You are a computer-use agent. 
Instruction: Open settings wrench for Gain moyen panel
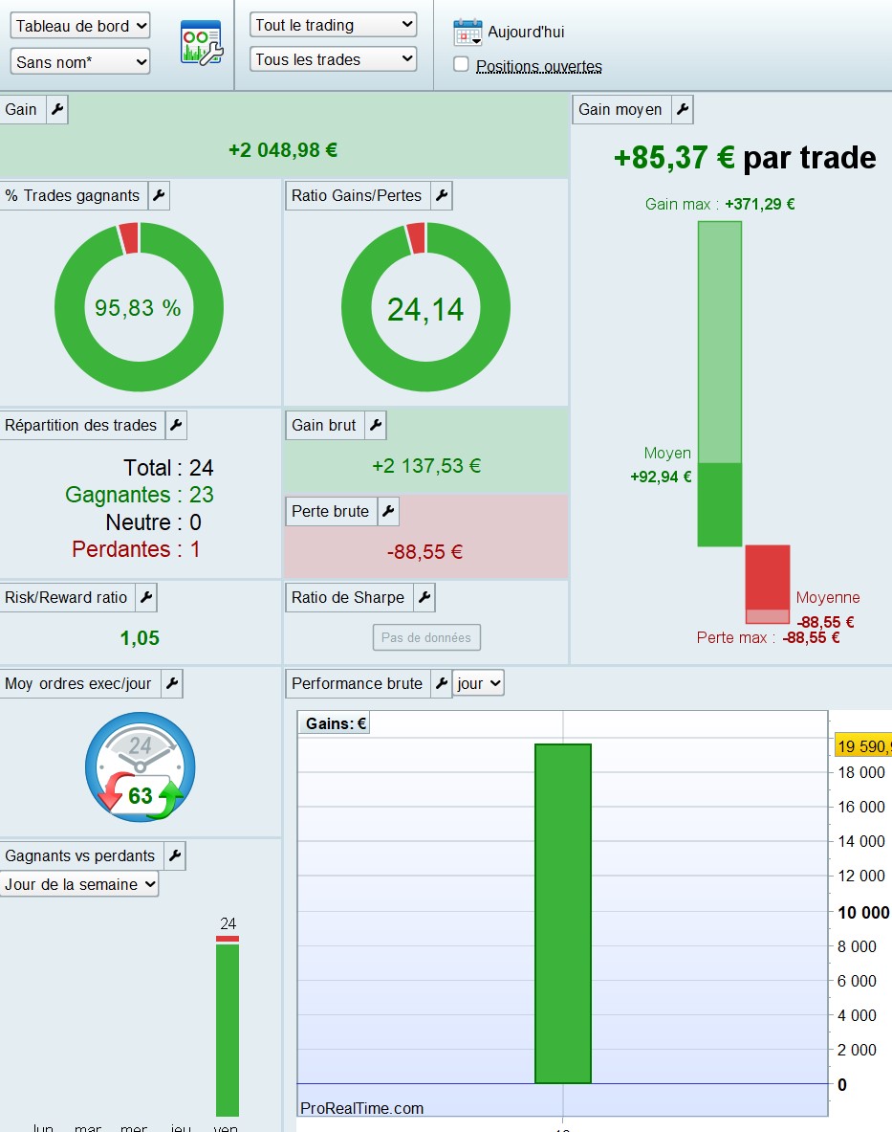[683, 110]
